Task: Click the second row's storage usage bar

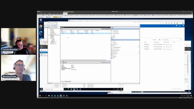Action: [169, 47]
